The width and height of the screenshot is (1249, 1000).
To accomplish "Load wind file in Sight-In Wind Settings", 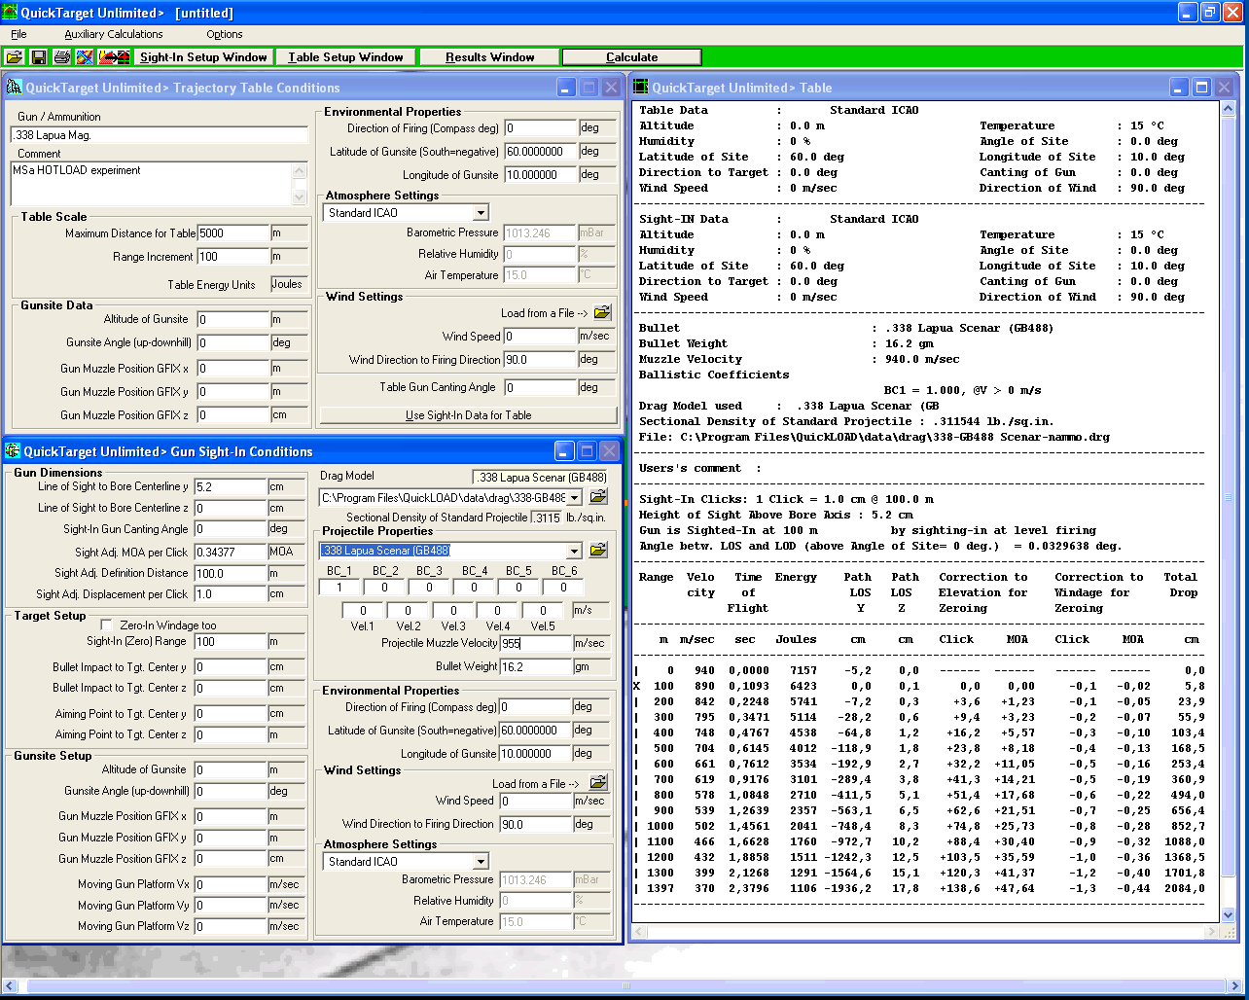I will click(598, 782).
